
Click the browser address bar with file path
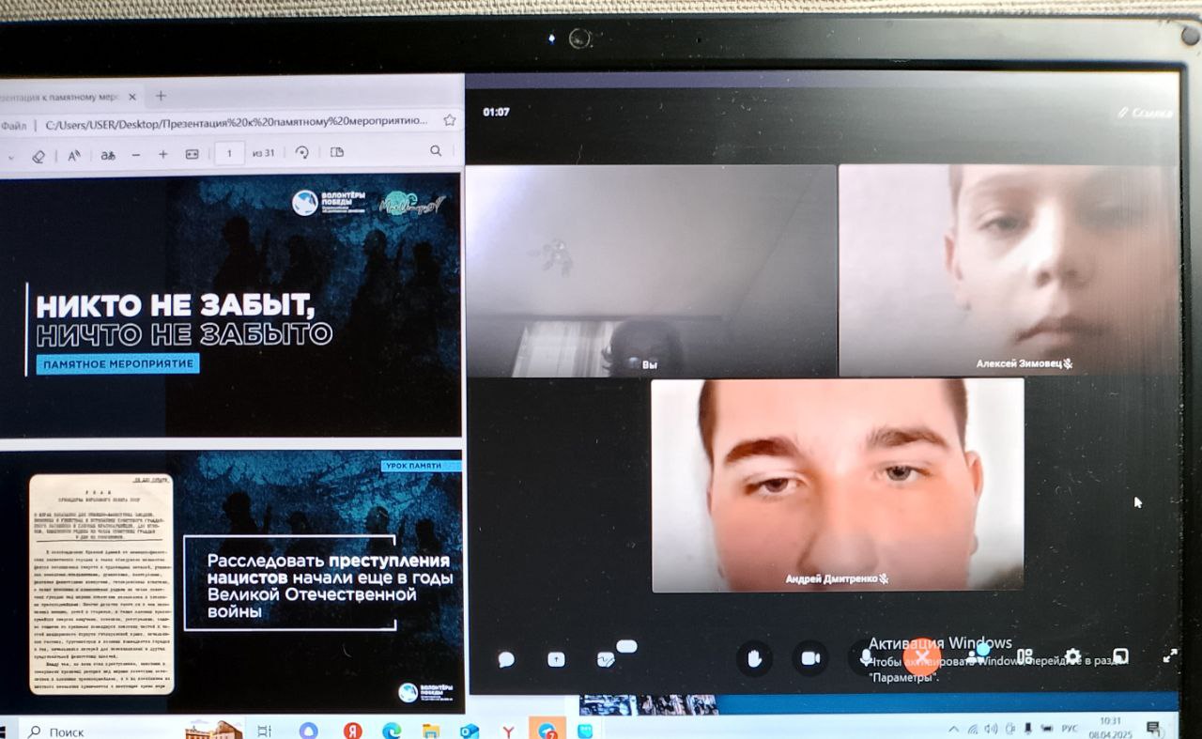pyautogui.click(x=235, y=122)
